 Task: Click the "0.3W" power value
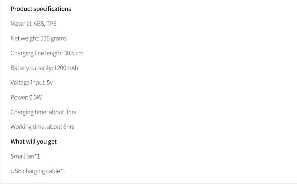pyautogui.click(x=36, y=97)
